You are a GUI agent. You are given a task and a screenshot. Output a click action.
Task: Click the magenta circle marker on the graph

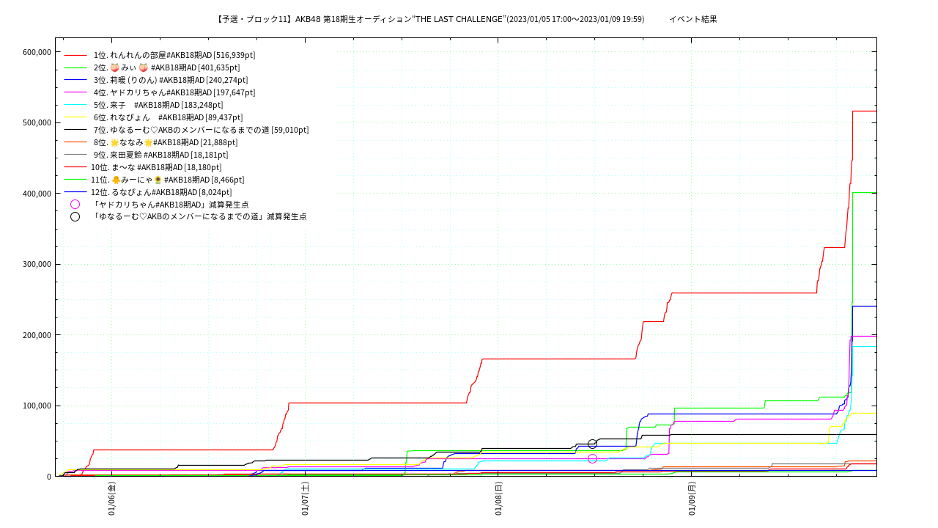pos(592,458)
